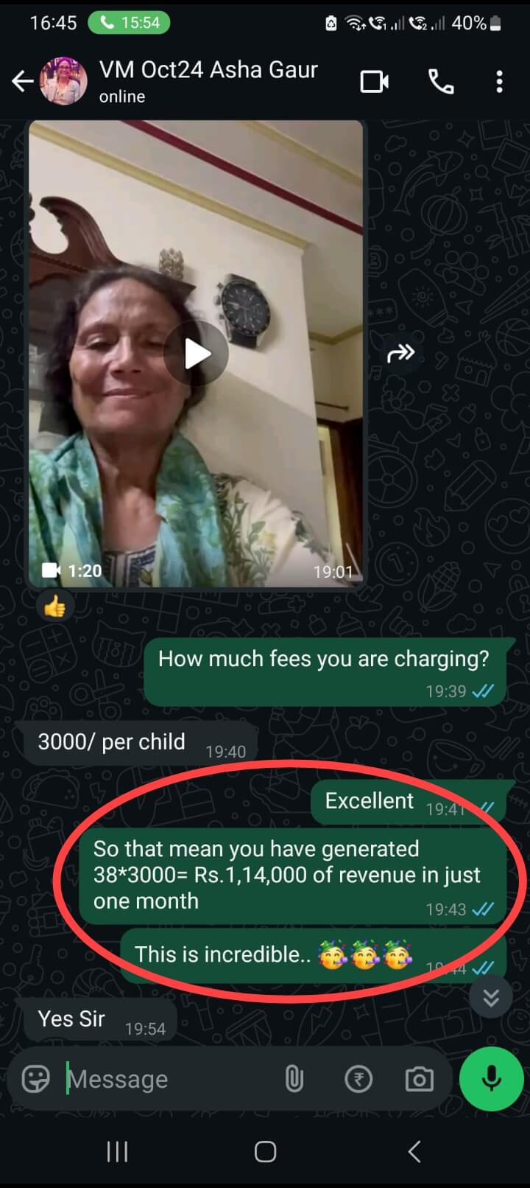Forward the video using the arrow icon

[400, 354]
